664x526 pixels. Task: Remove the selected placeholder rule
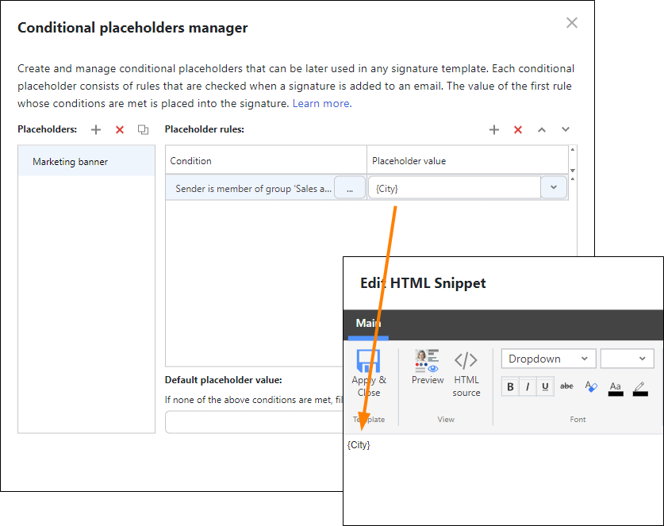pyautogui.click(x=518, y=129)
